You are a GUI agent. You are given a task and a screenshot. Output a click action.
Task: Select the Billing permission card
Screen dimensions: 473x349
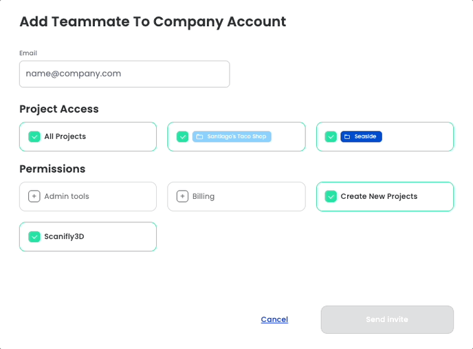point(236,196)
